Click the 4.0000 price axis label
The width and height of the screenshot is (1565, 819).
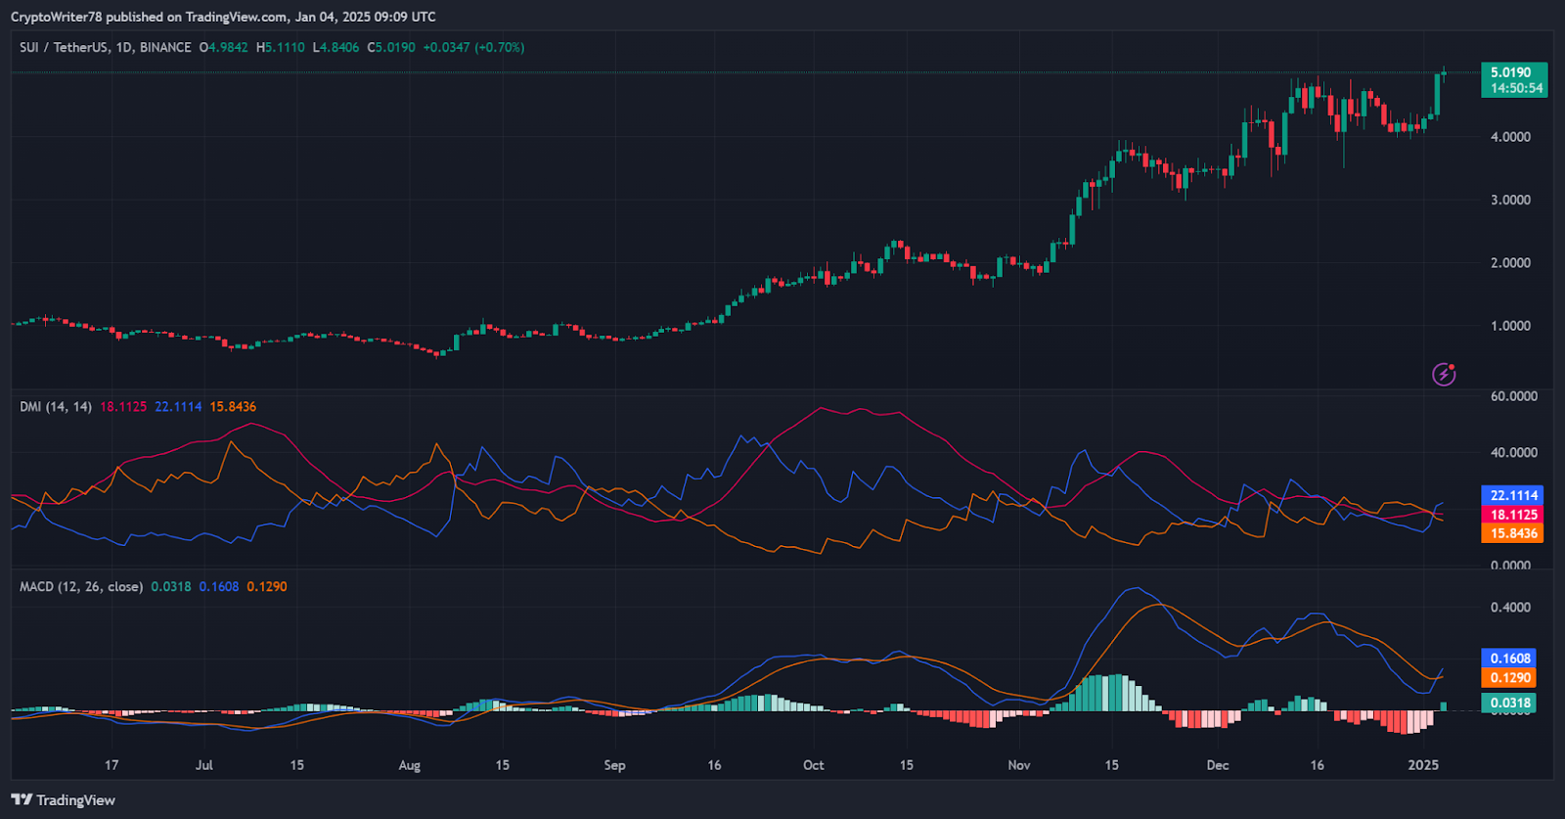(1510, 137)
